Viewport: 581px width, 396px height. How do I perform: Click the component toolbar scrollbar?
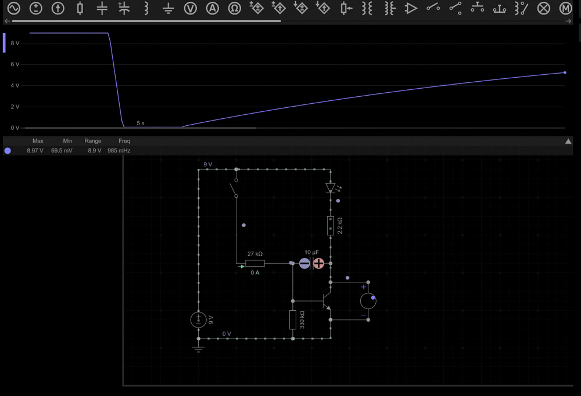pos(146,21)
